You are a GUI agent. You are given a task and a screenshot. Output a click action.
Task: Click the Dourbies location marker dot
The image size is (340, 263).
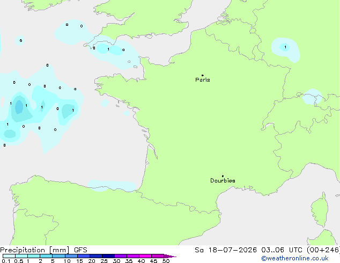[223, 176]
